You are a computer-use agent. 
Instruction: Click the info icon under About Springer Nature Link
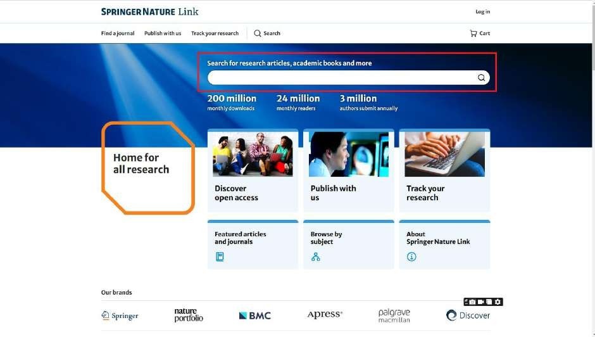click(x=411, y=257)
